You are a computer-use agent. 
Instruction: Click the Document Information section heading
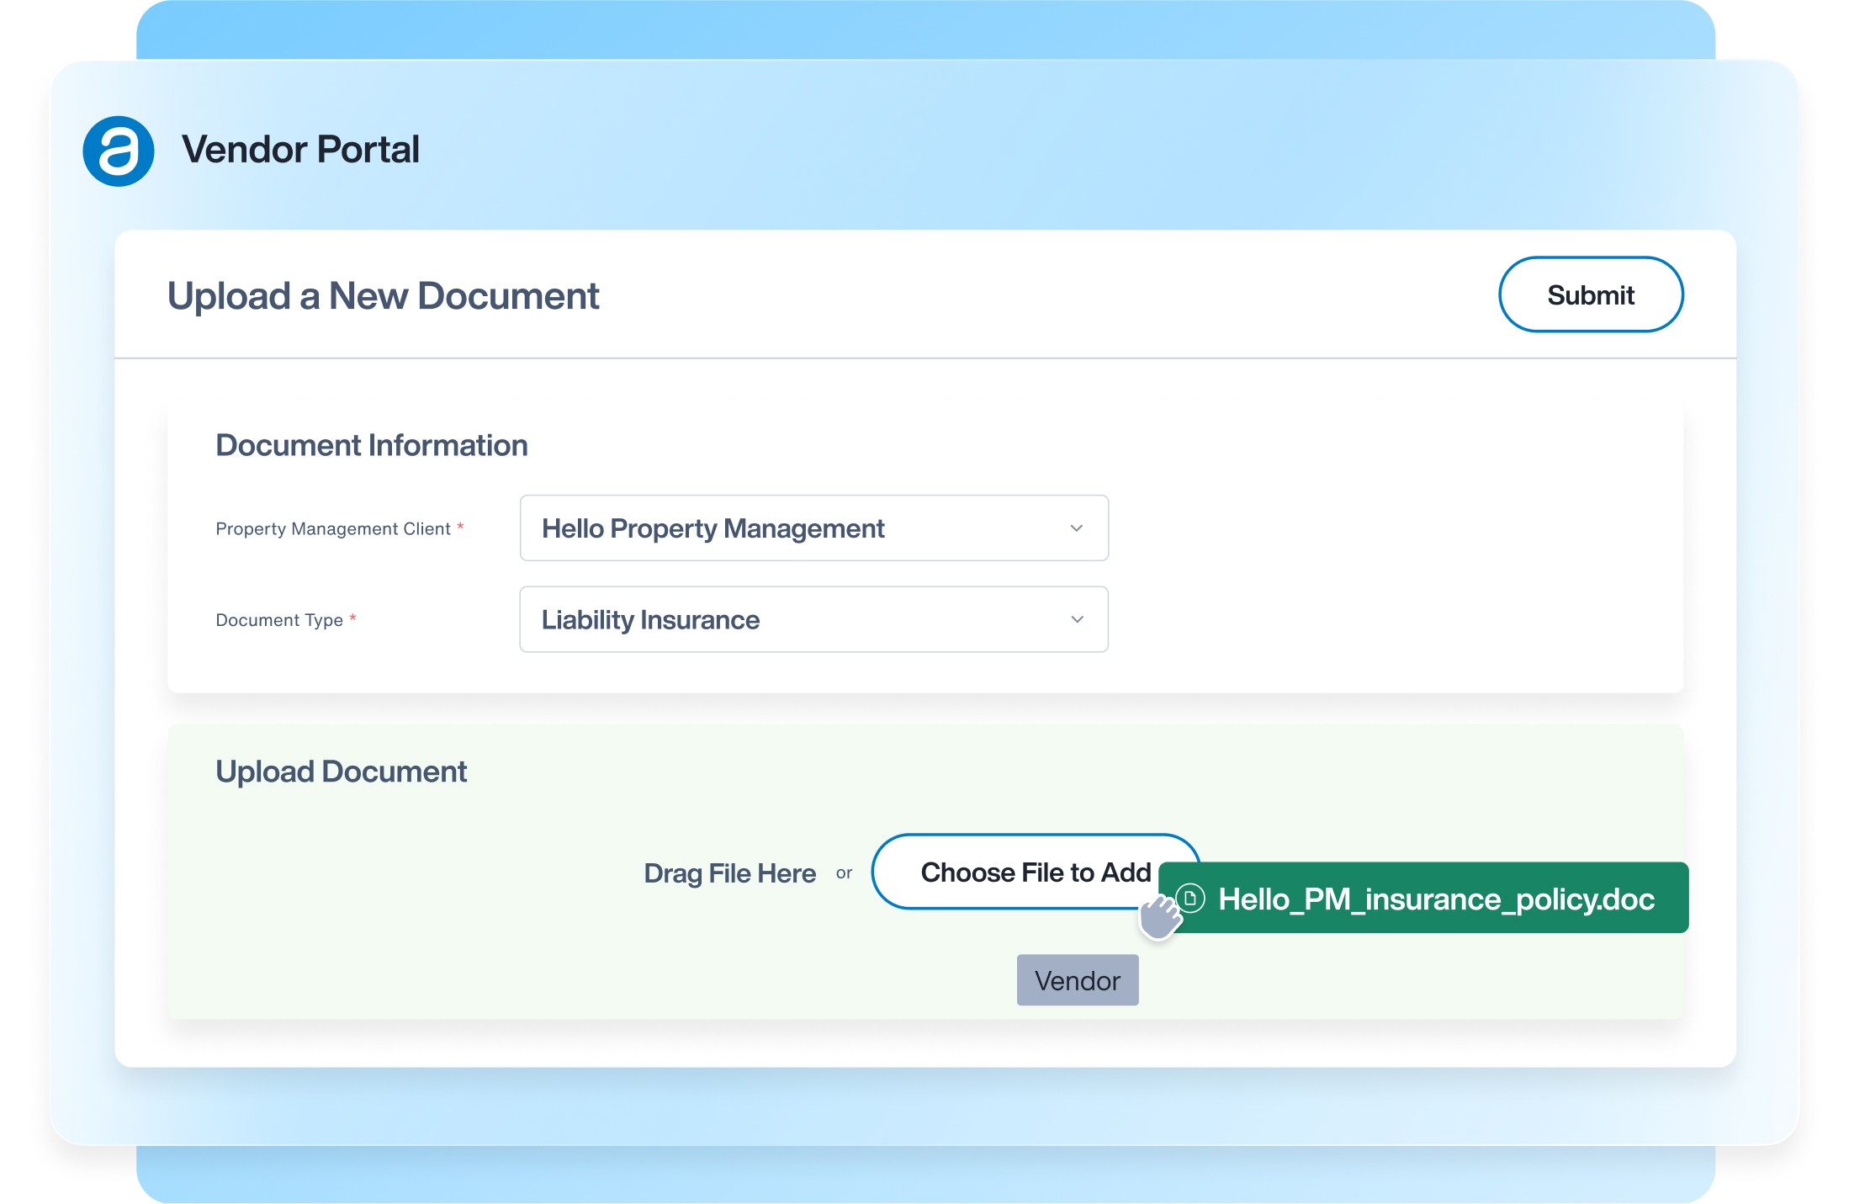coord(371,445)
